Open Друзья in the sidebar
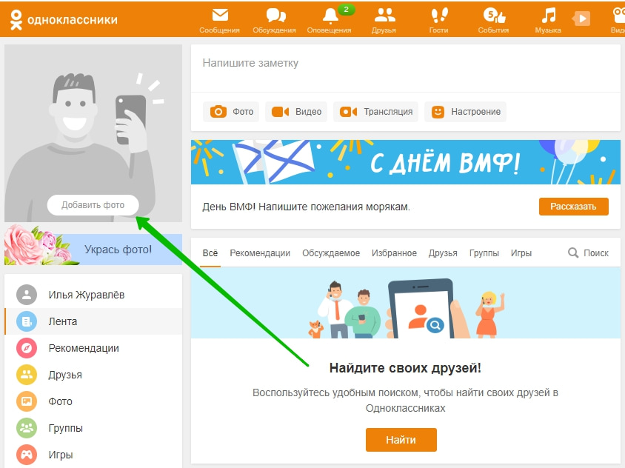The image size is (625, 468). tap(93, 375)
